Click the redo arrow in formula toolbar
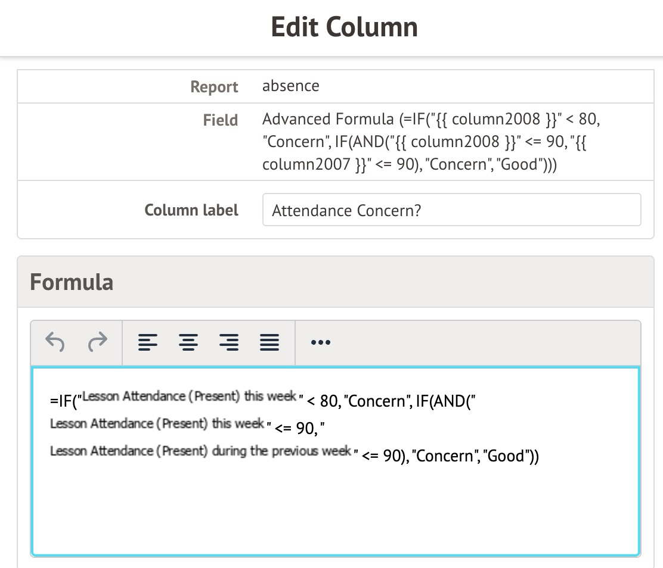The height and width of the screenshot is (568, 663). [97, 342]
